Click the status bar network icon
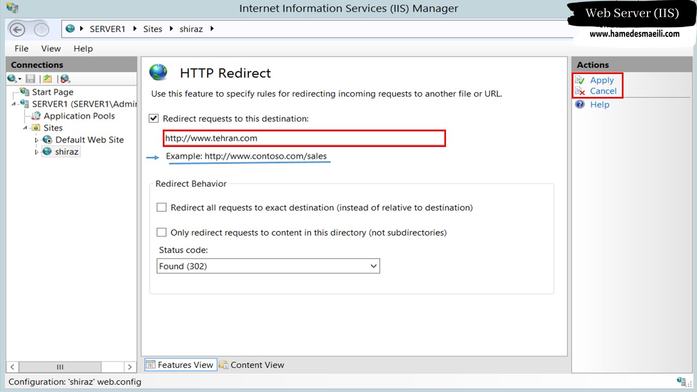Screen dimensions: 697x392 click(x=681, y=381)
